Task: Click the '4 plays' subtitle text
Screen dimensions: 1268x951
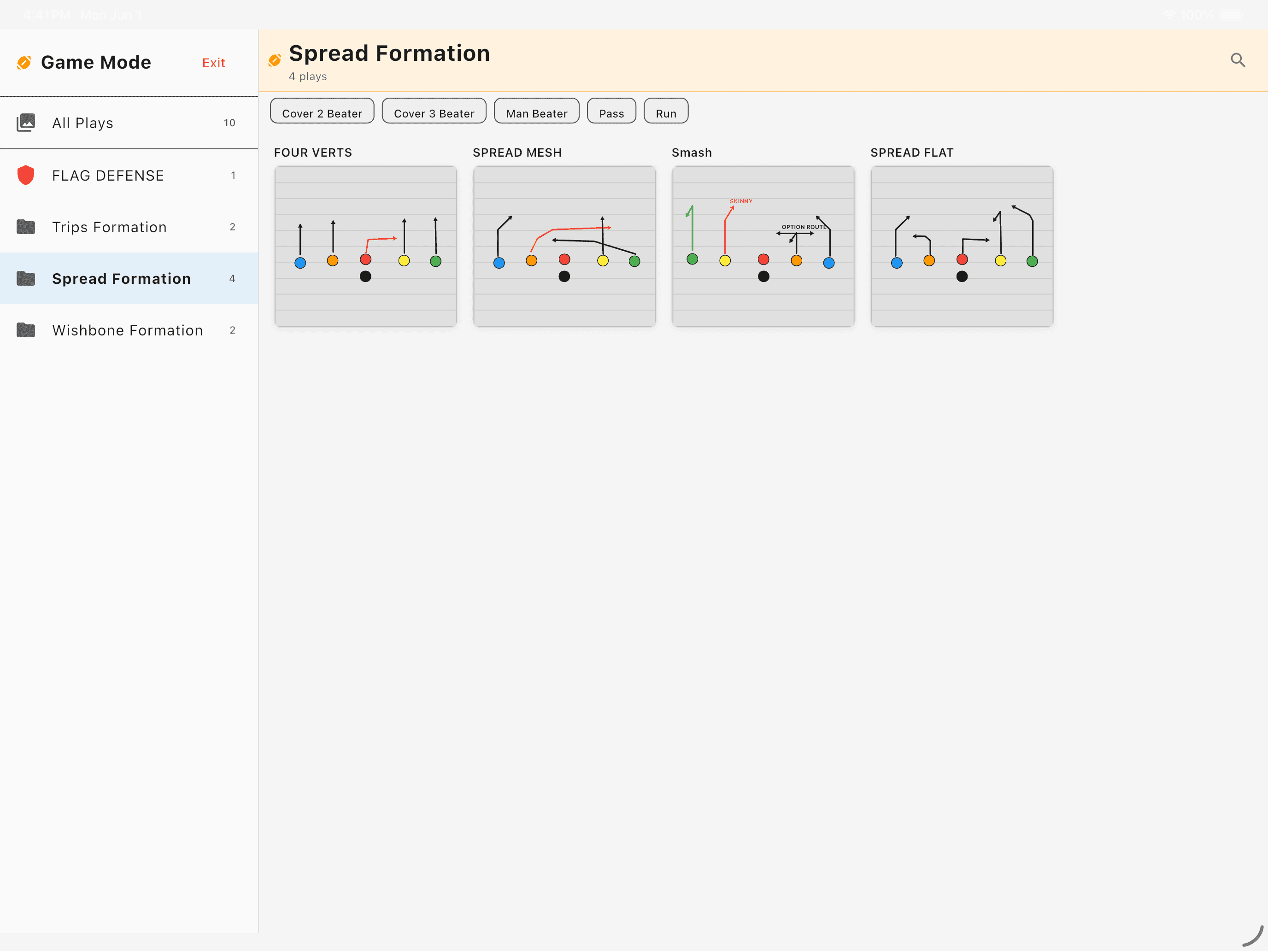Action: pos(308,76)
